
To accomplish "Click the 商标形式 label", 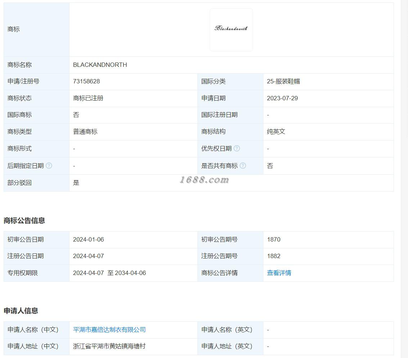I will point(19,148).
